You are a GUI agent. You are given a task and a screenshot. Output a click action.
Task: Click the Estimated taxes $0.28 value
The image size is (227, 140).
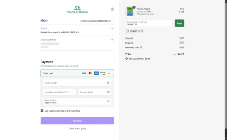click(x=182, y=47)
